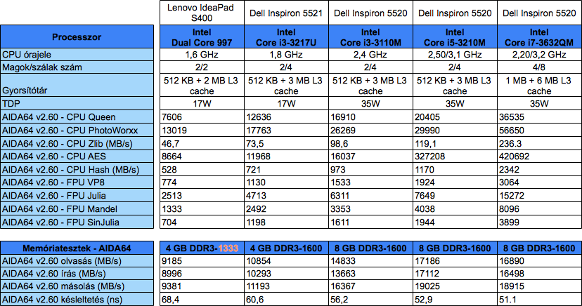Select the Intel Core i5-3210M header cell
This screenshot has height=306, width=582.
coord(455,36)
